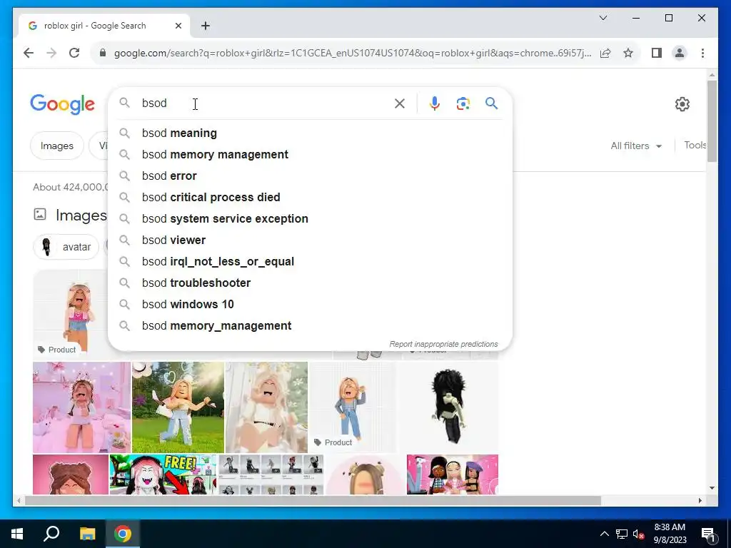The height and width of the screenshot is (548, 731).
Task: Close the roblox girl tab
Action: [x=178, y=26]
